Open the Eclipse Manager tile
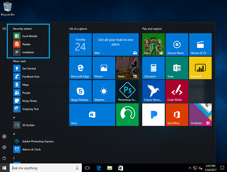Image resolution: width=227 pixels, height=172 pixels. tap(153, 91)
